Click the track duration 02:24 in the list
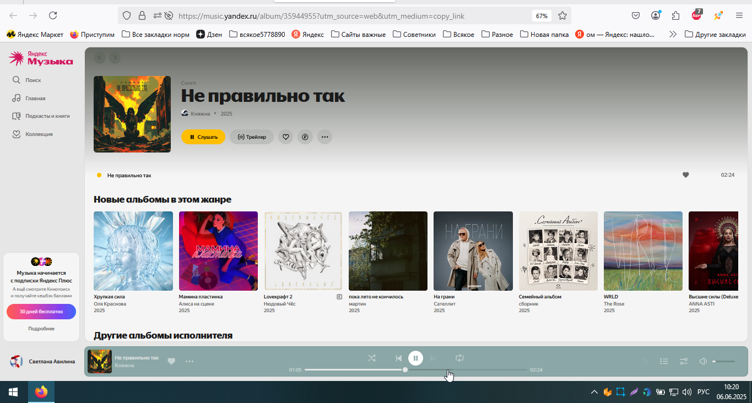Screen dimensions: 752x403 [x=728, y=175]
